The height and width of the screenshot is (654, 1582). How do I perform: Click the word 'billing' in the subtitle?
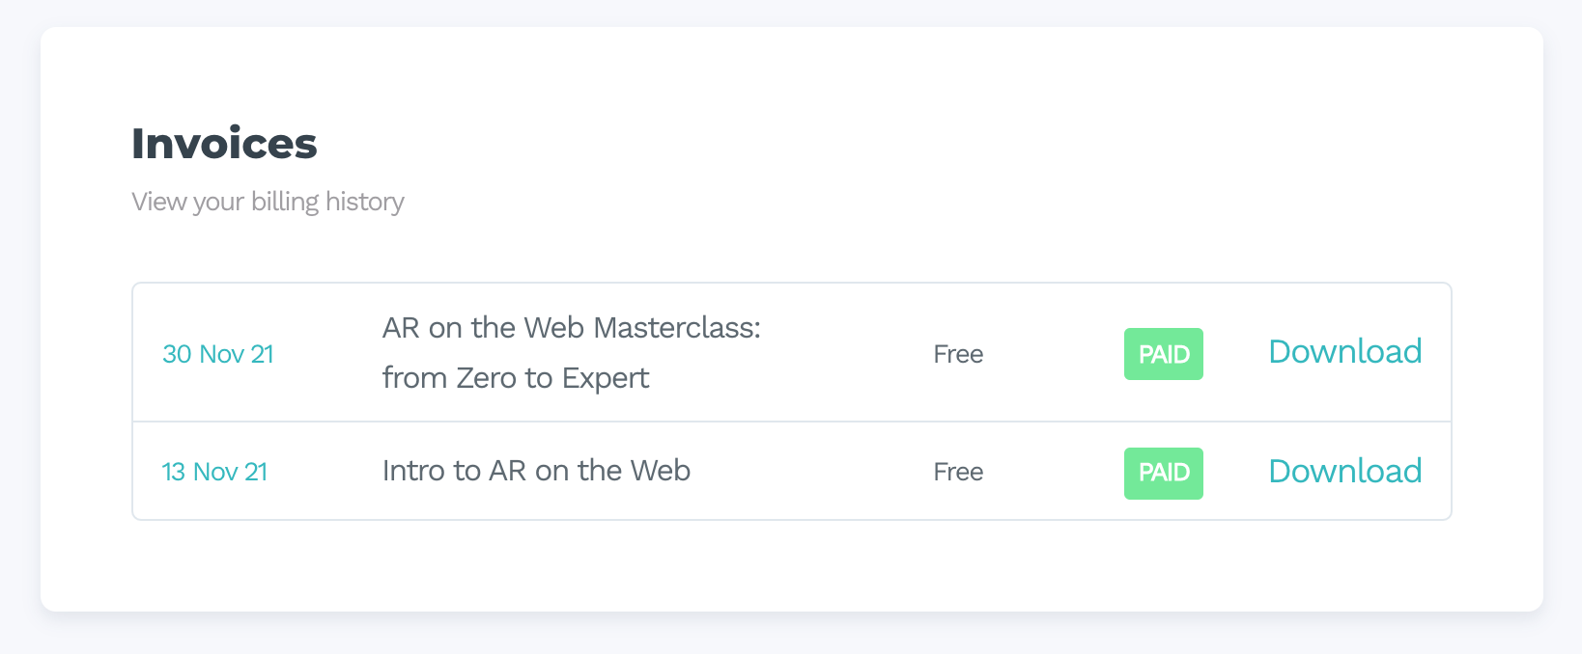point(285,202)
